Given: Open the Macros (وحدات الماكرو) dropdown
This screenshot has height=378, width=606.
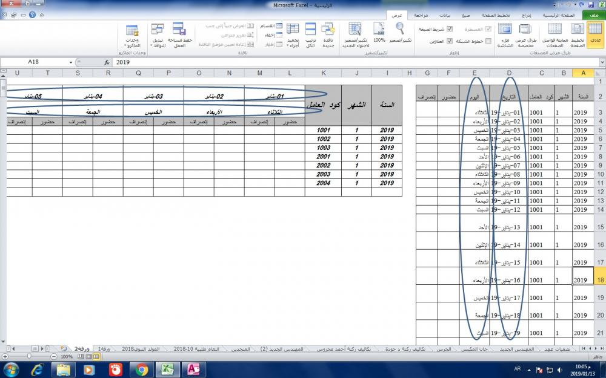Looking at the screenshot, I should (132, 35).
